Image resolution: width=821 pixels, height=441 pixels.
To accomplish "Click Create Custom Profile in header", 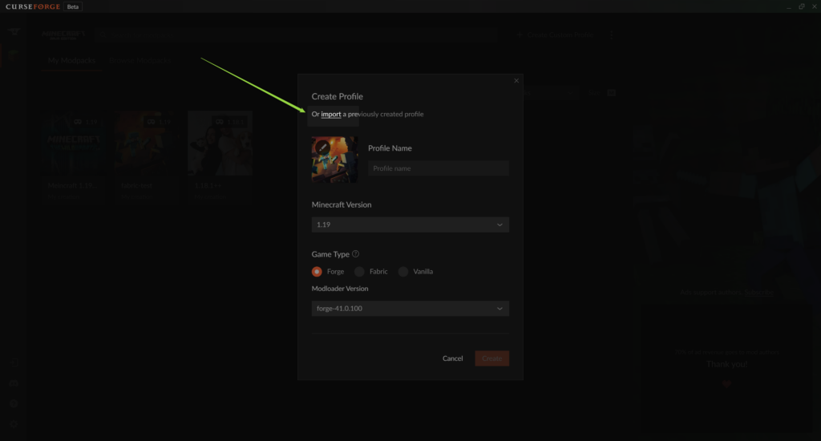I will point(555,34).
